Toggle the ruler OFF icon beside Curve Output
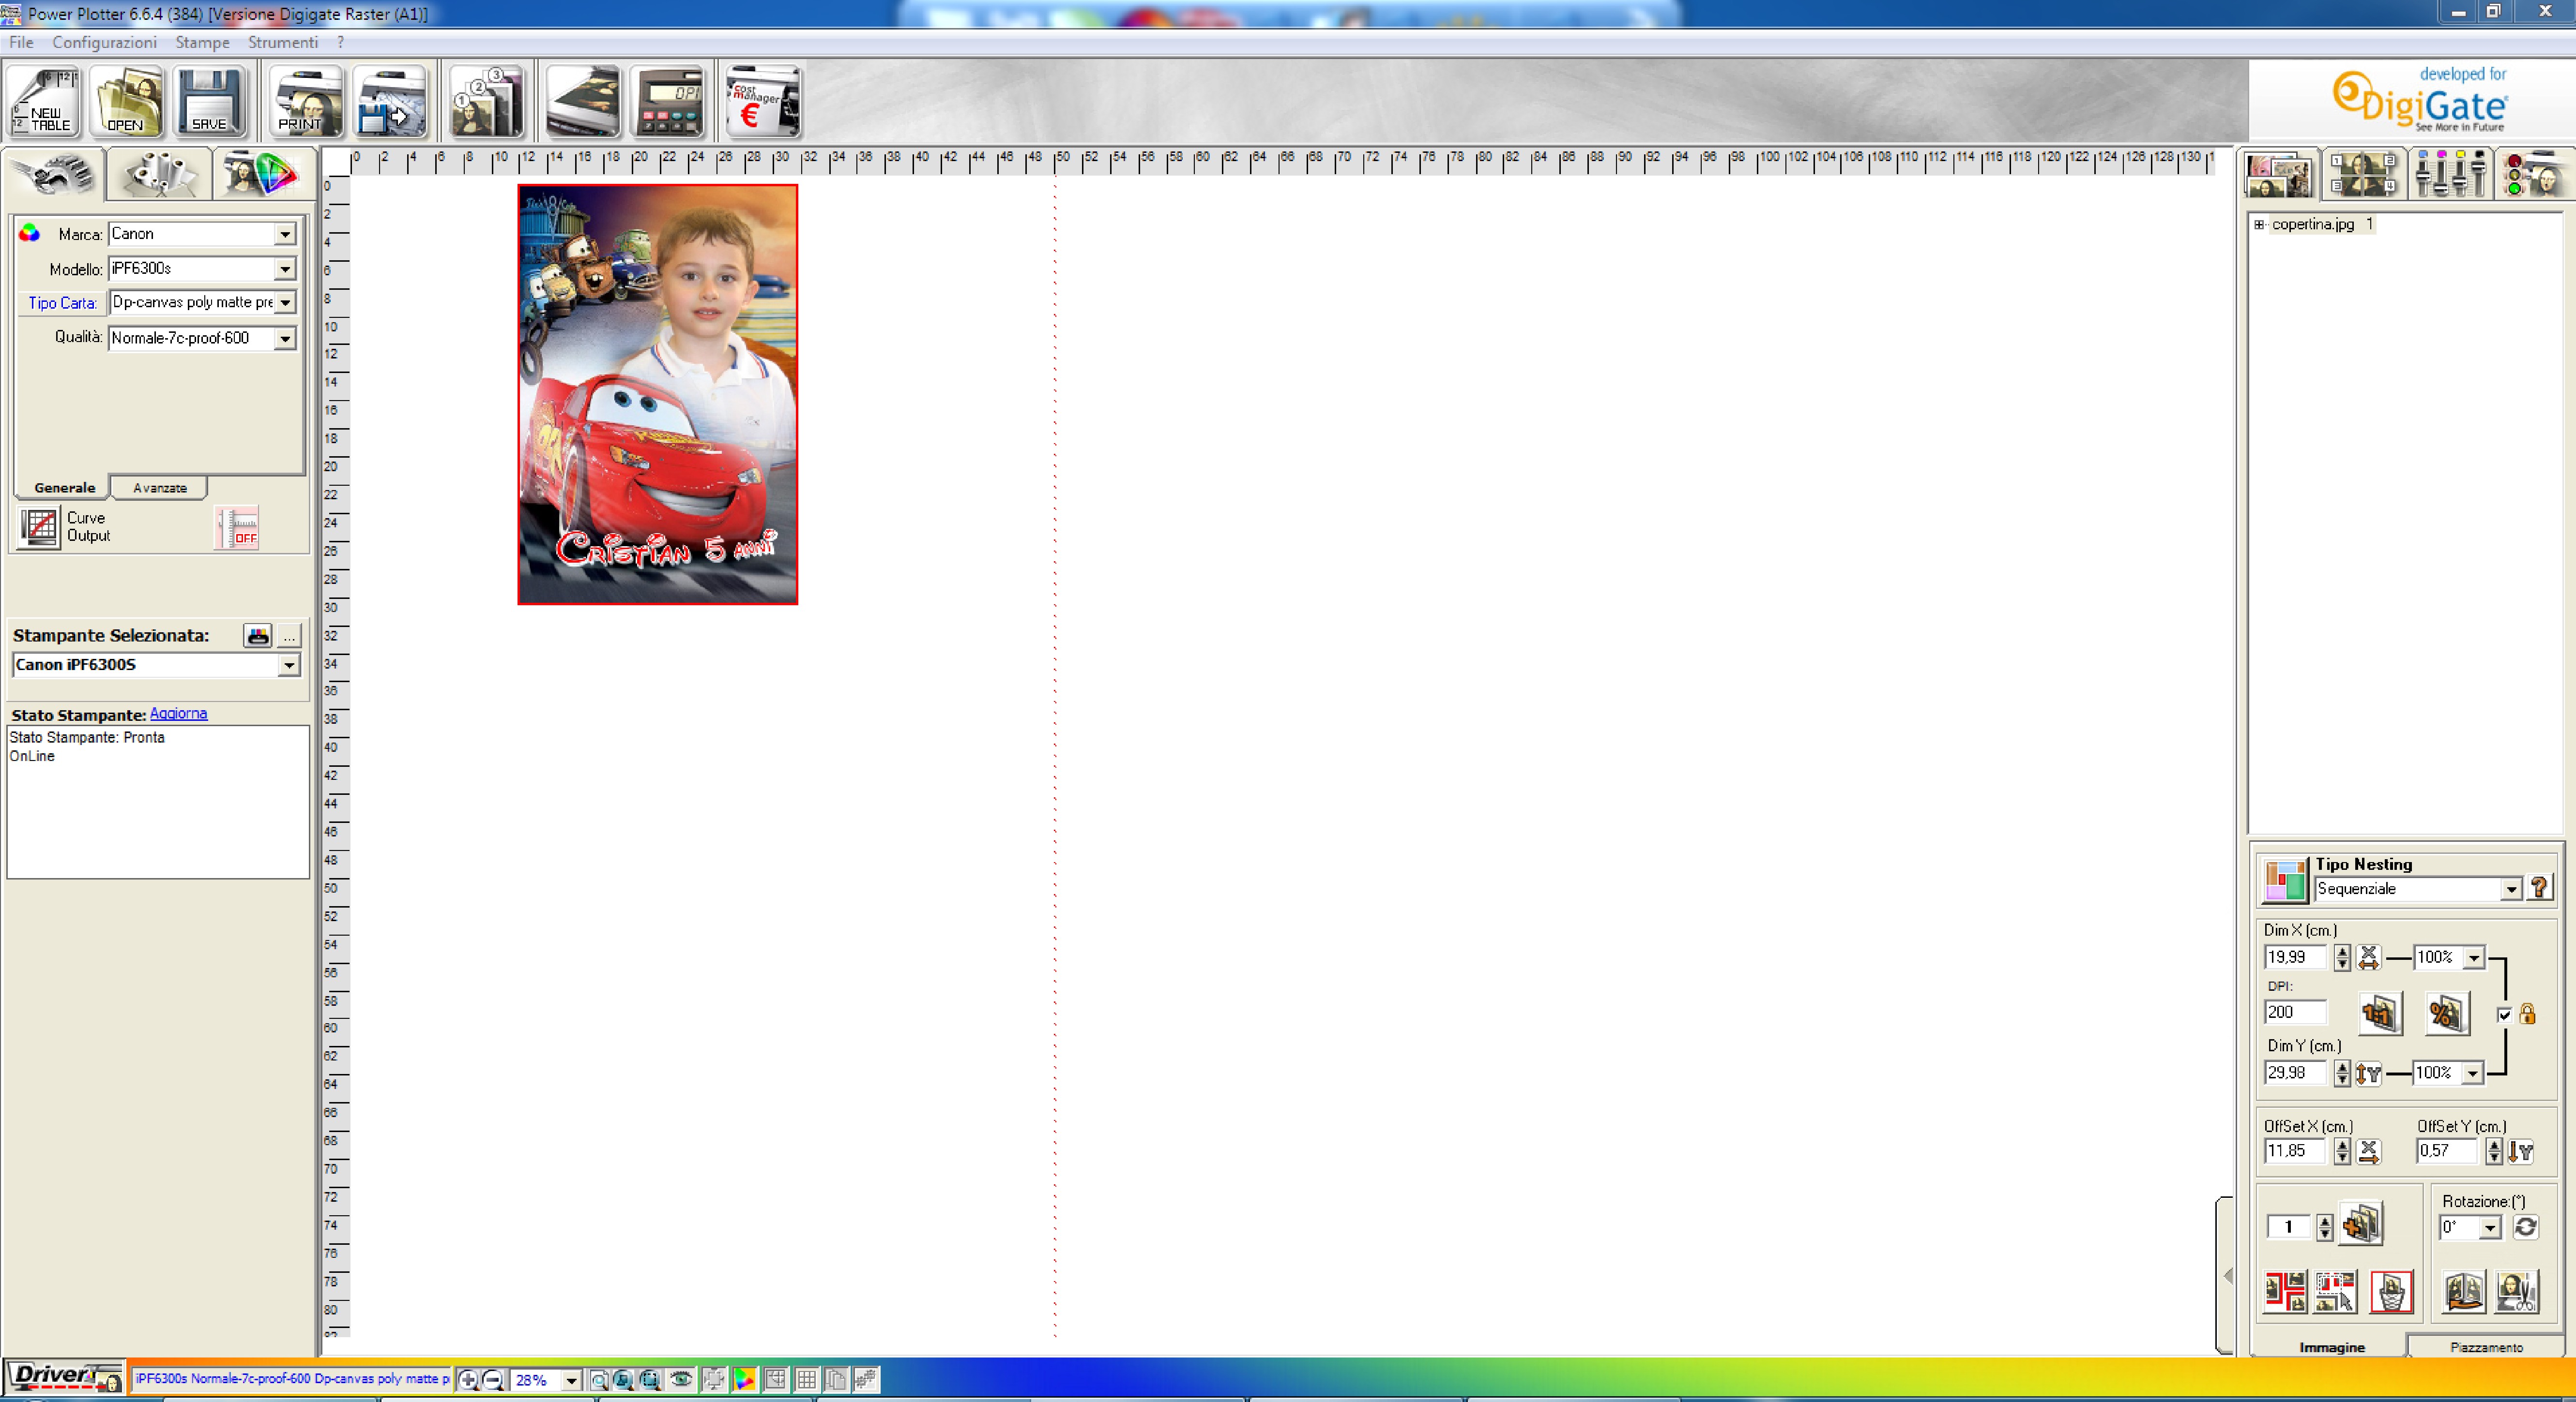2576x1402 pixels. coord(237,528)
